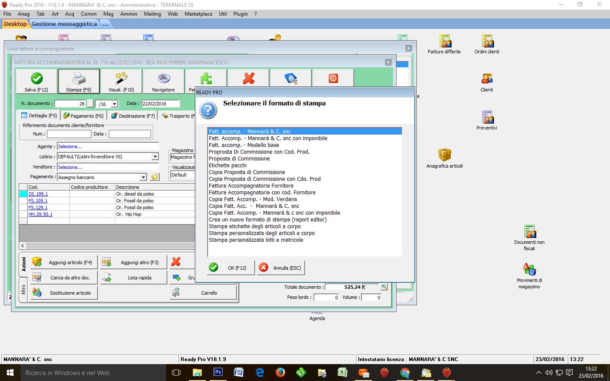Image resolution: width=610 pixels, height=381 pixels.
Task: Click the Data field showing 22/02/2016
Action: 161,104
